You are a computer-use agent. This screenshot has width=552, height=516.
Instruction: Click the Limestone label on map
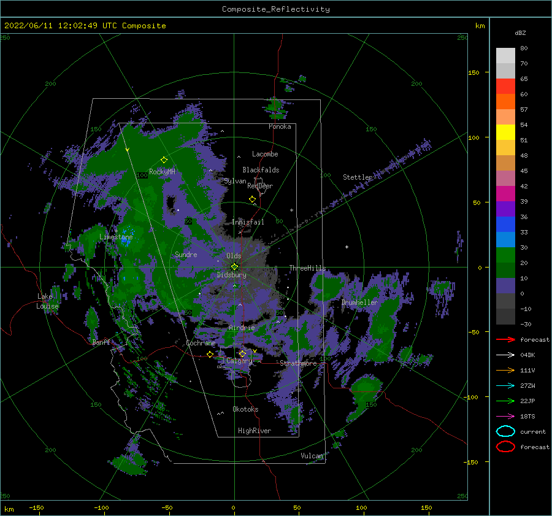pos(116,237)
